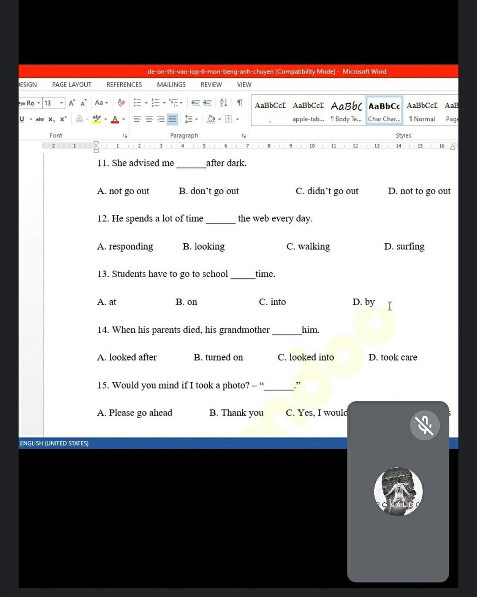Screen dimensions: 477x597
Task: Click the Shading paint bucket icon
Action: coord(211,119)
